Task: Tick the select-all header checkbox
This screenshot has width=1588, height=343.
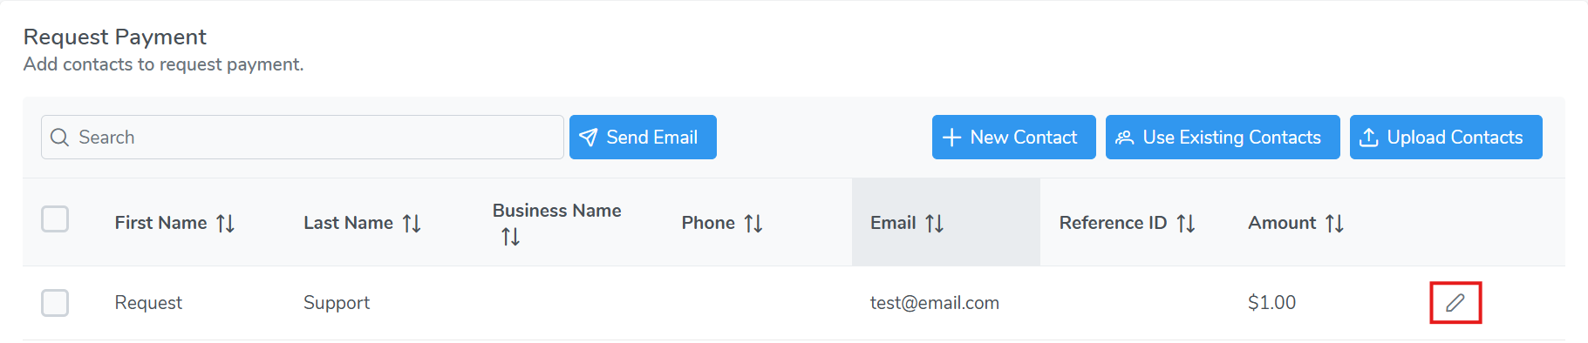Action: click(55, 219)
